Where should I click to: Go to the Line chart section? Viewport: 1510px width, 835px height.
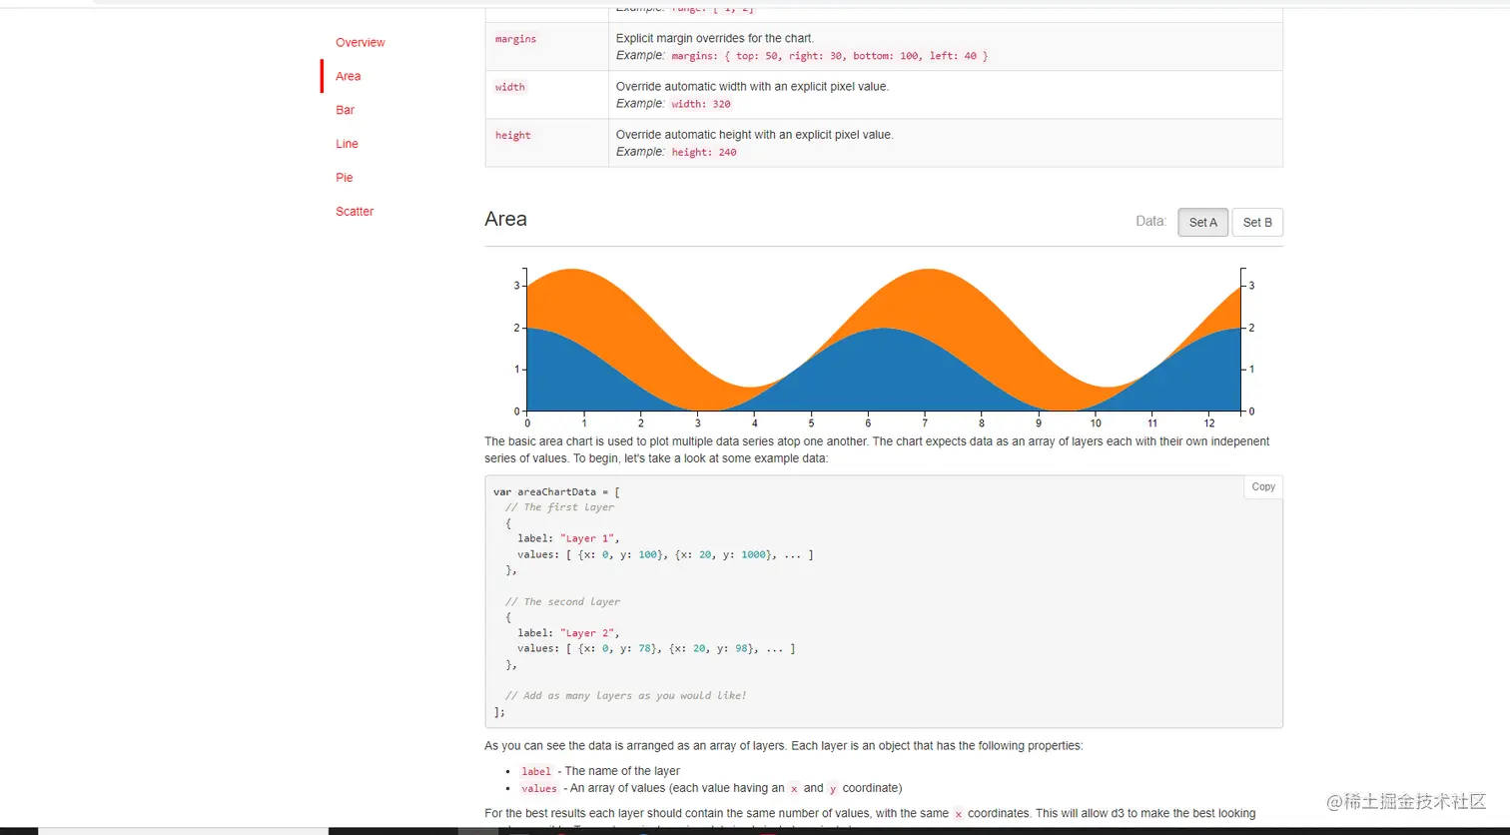(x=347, y=144)
